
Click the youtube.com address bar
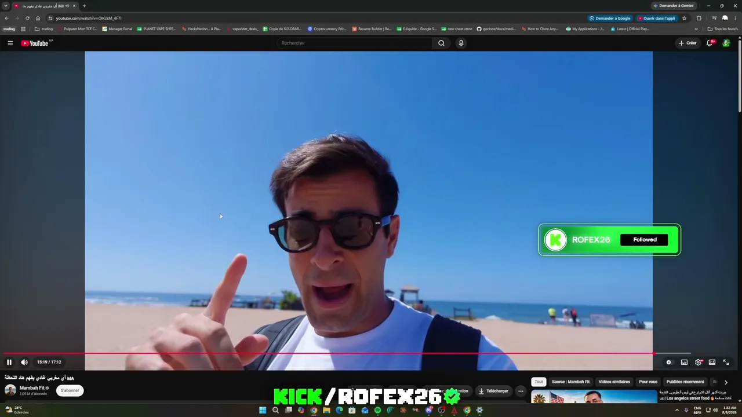[313, 18]
